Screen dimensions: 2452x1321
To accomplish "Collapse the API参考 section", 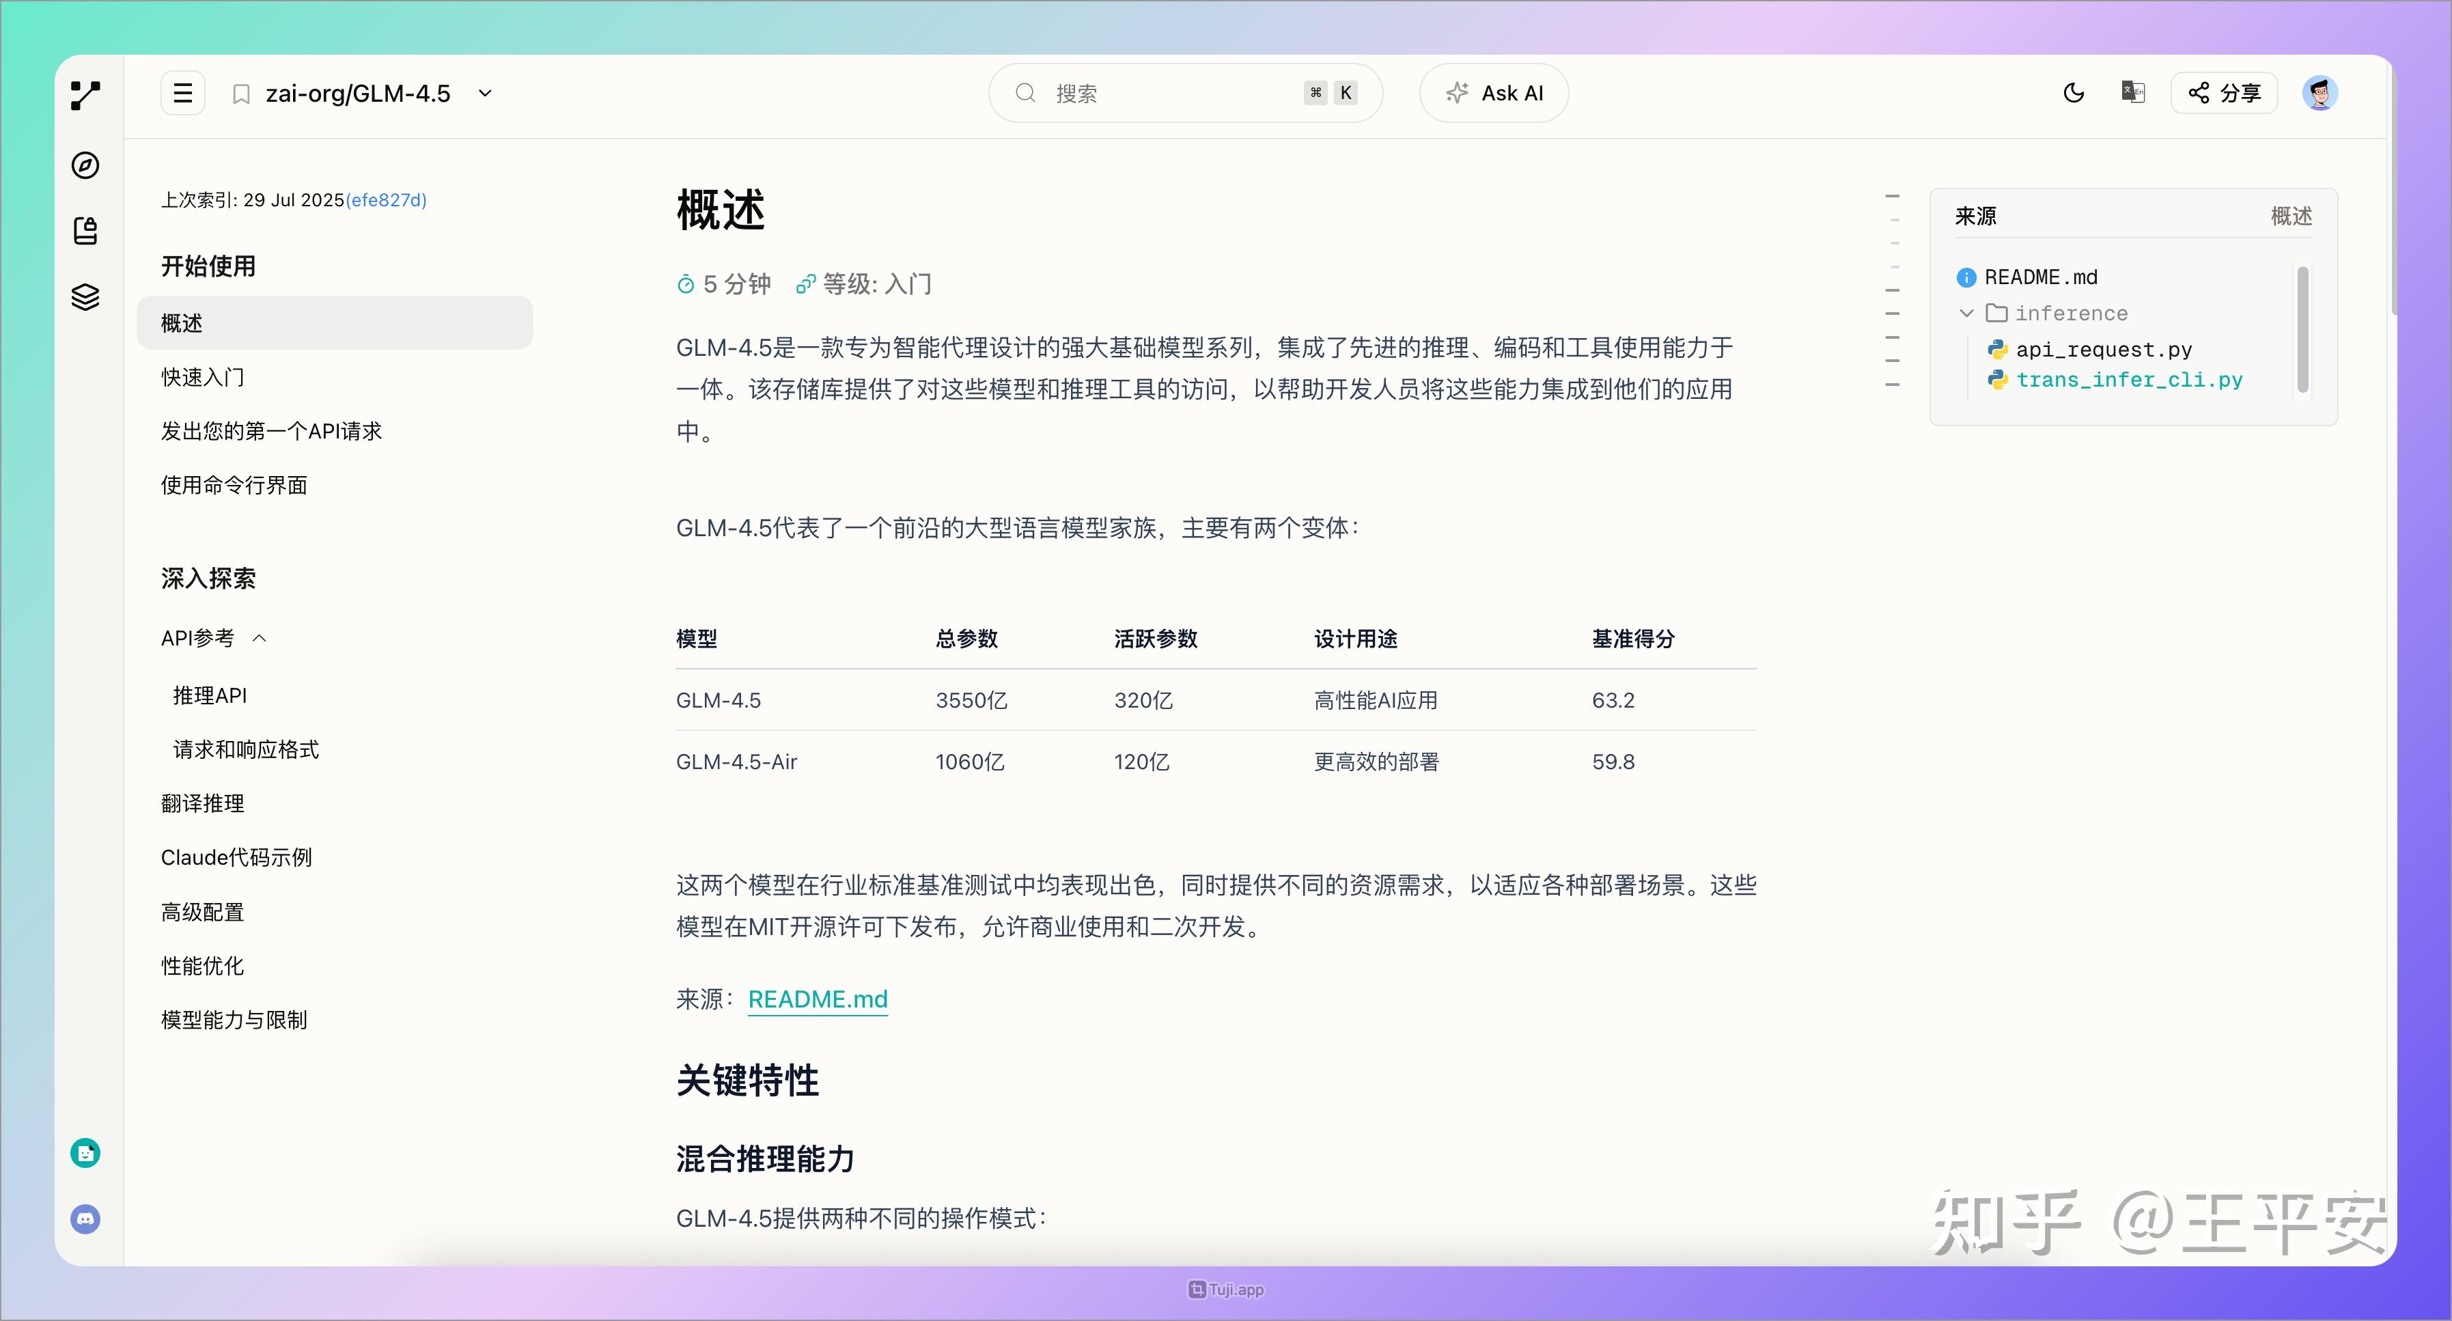I will coord(260,638).
